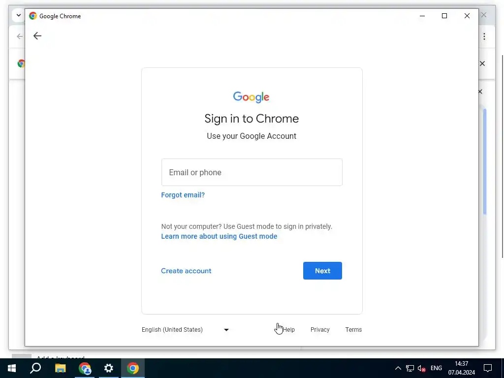The image size is (504, 378).
Task: Open the background Chrome three-dot menu
Action: 484,36
